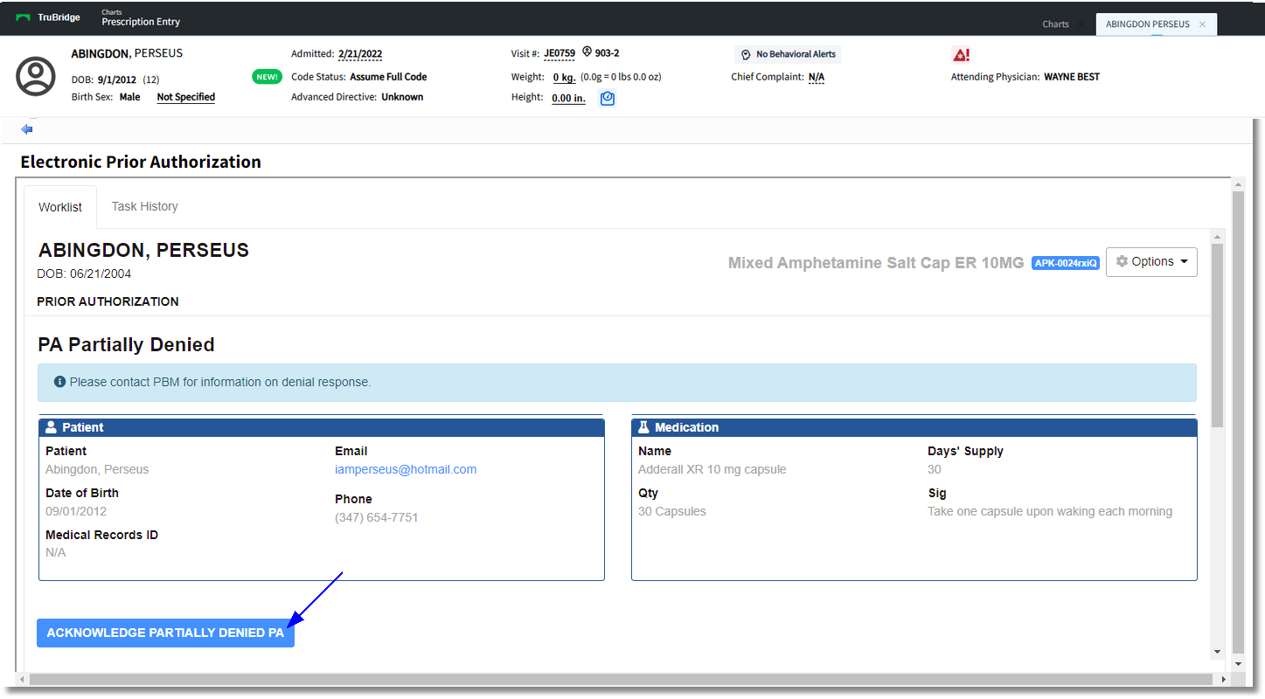Open the blue weight scale icon

(608, 99)
